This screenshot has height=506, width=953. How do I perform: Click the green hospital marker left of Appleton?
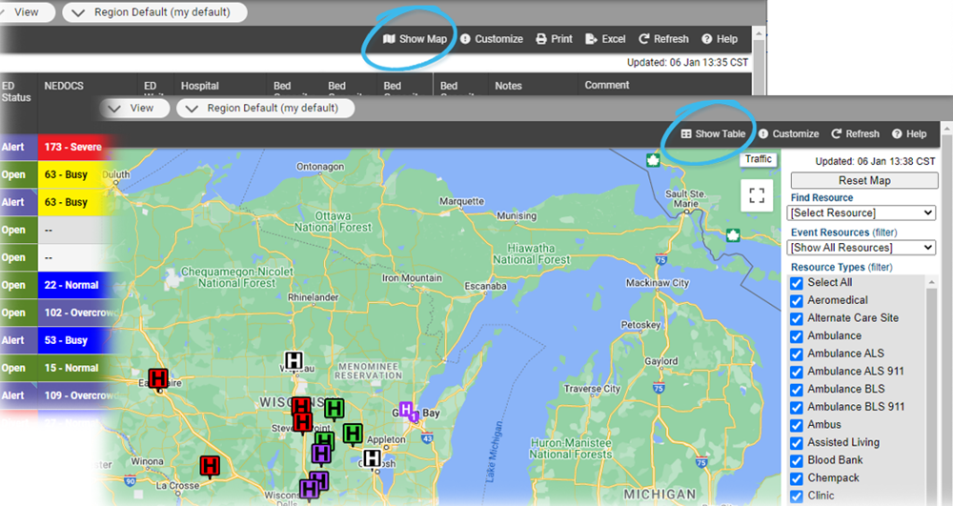(353, 435)
